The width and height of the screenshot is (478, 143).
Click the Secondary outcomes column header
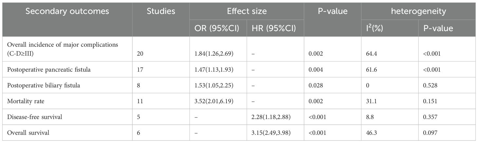tap(67, 11)
